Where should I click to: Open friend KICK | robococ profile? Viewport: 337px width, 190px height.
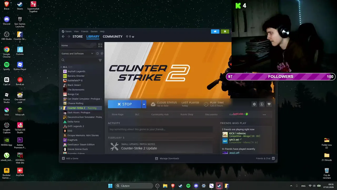237,134
